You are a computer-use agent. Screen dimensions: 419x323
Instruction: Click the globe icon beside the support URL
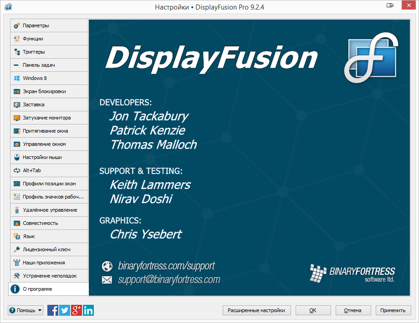(107, 266)
